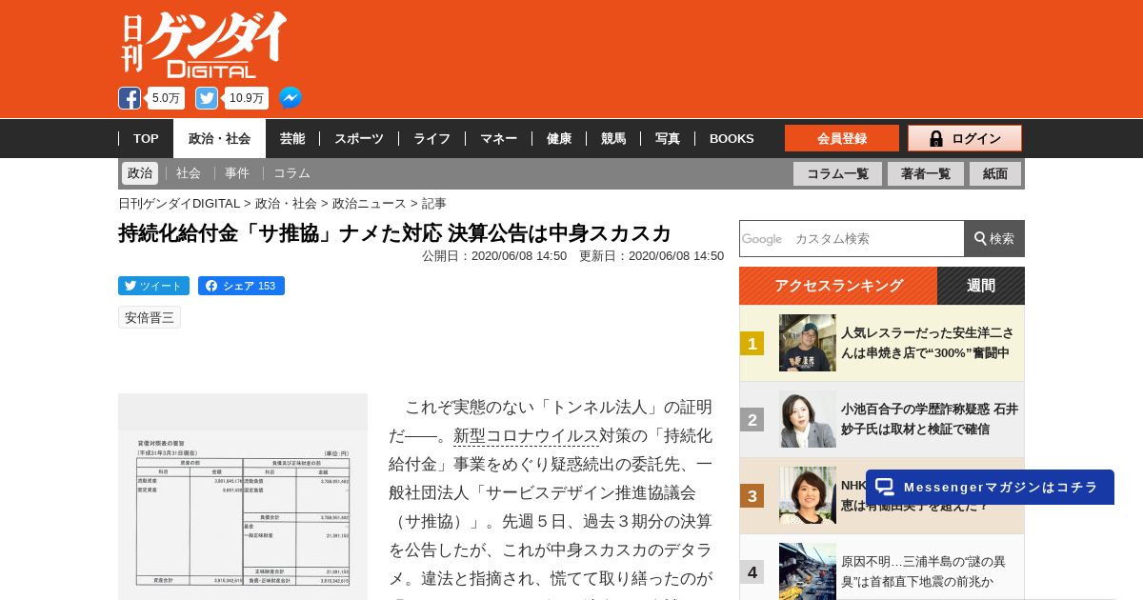Open rank 1 article thumbnail of 安生洋二
Viewport: 1143px width, 600px height.
click(x=808, y=343)
